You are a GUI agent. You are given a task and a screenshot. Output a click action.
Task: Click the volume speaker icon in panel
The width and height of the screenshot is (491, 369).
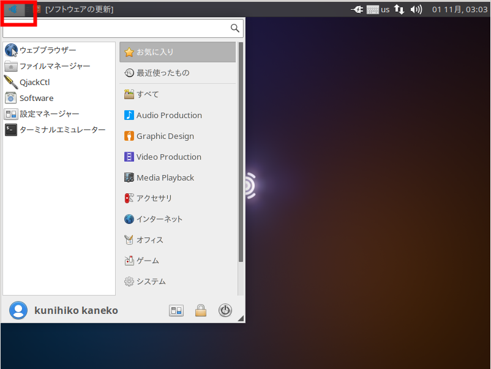(416, 9)
